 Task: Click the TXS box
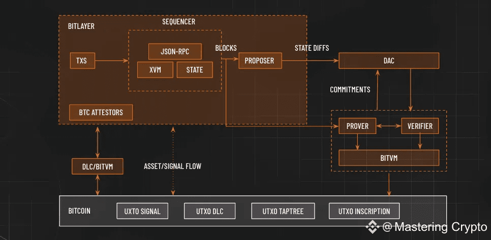click(x=82, y=61)
